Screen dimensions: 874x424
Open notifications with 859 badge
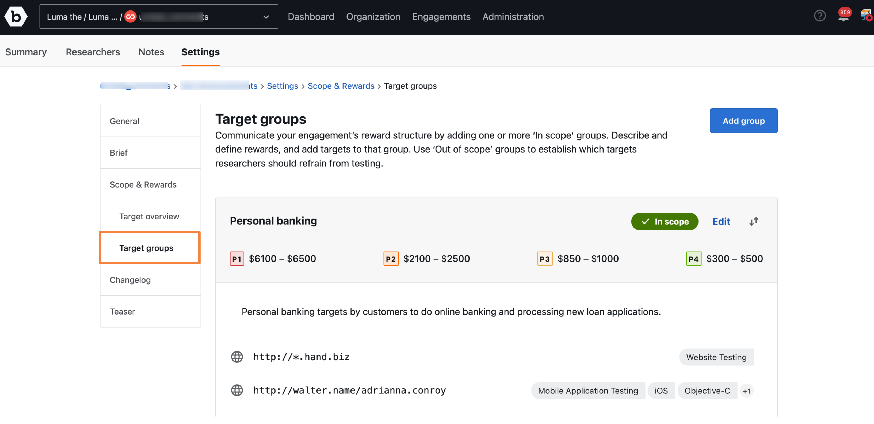pos(844,15)
